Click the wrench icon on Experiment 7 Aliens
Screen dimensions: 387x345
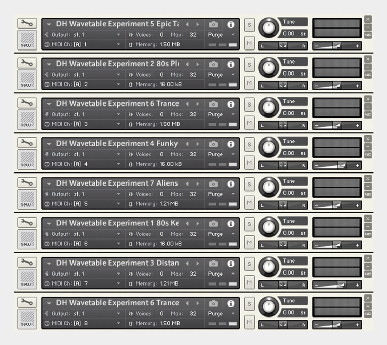[27, 182]
